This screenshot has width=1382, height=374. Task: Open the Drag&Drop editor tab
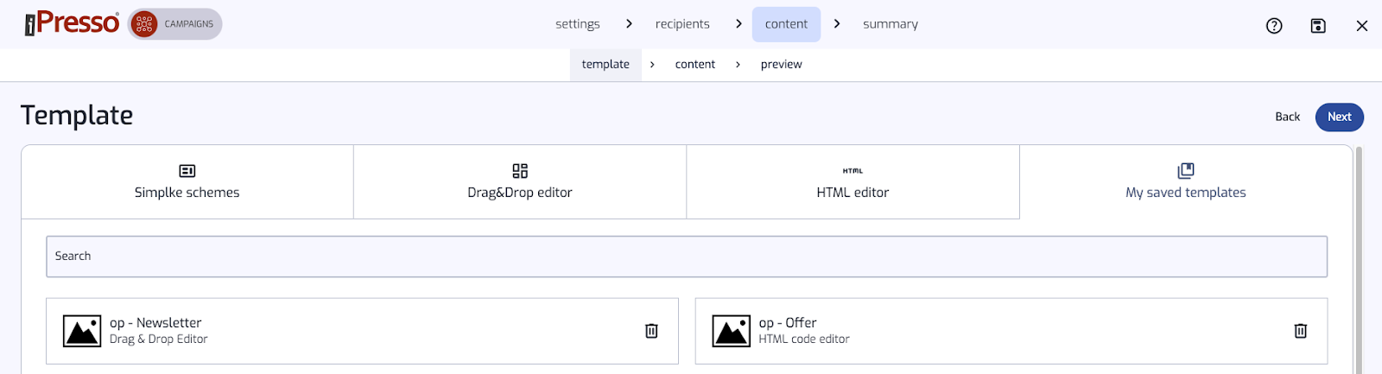click(520, 181)
